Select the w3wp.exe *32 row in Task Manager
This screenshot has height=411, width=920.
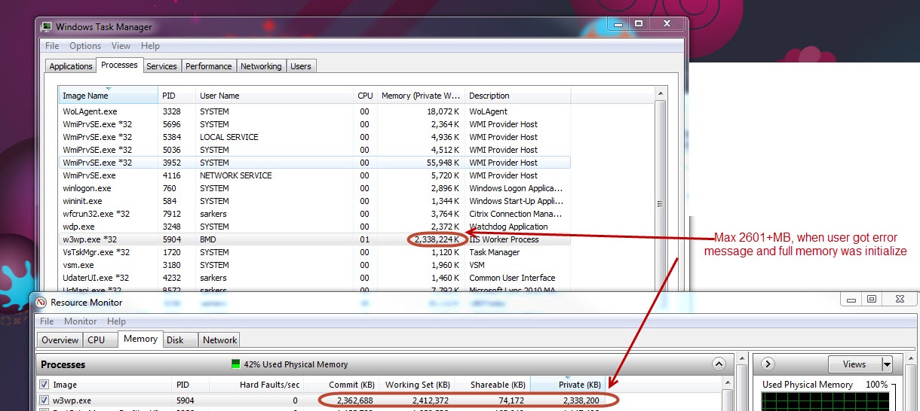[314, 239]
